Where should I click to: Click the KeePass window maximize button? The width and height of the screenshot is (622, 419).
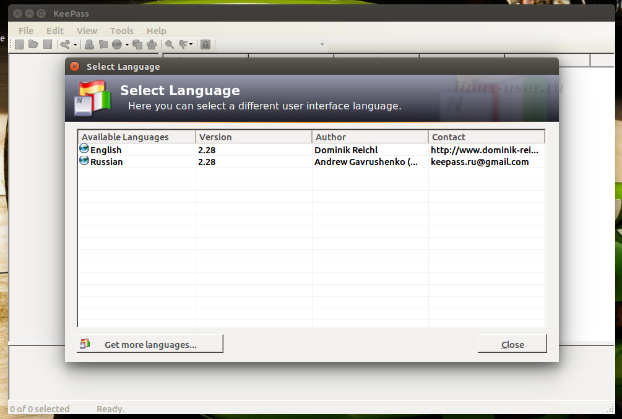click(41, 13)
